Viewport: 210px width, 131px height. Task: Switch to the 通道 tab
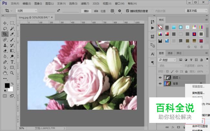coord(170,53)
